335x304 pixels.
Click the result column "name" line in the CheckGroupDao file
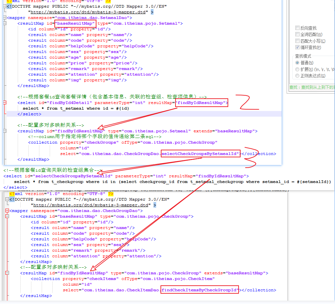tap(83, 228)
